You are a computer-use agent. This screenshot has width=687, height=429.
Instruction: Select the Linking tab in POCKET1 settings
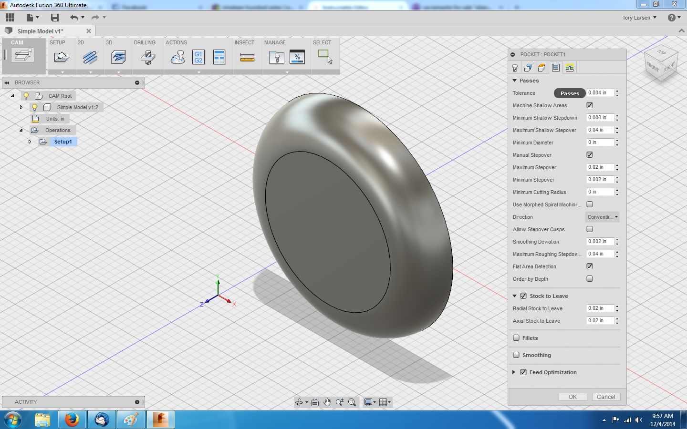coord(569,67)
